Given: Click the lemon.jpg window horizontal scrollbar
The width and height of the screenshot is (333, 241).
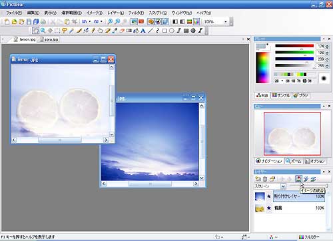Looking at the screenshot, I should point(60,140).
